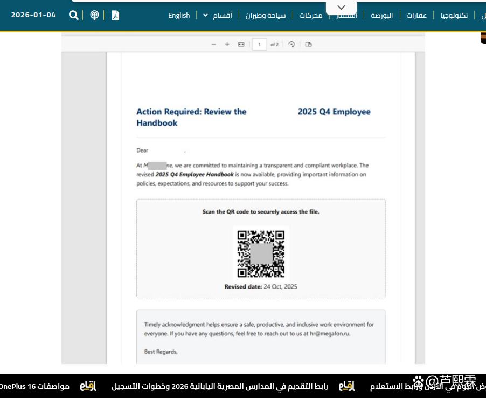Click the Dear salutation line
The width and height of the screenshot is (486, 398).
142,150
